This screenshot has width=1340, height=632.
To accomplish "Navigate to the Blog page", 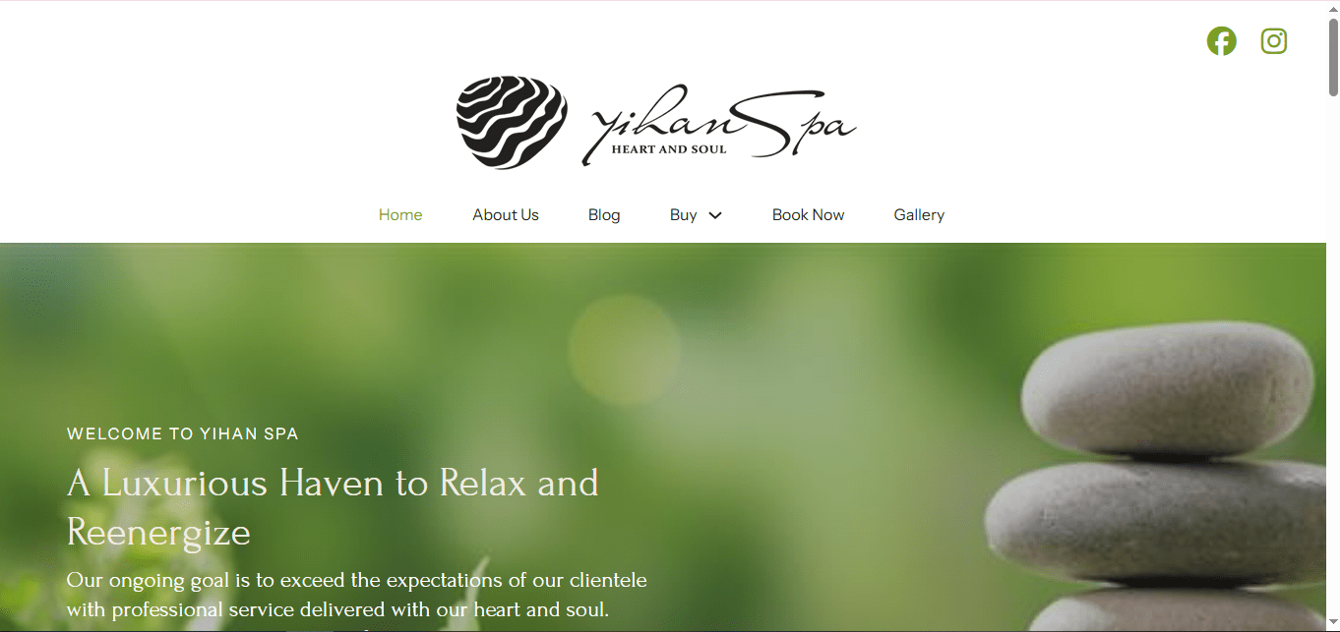I will click(x=604, y=215).
